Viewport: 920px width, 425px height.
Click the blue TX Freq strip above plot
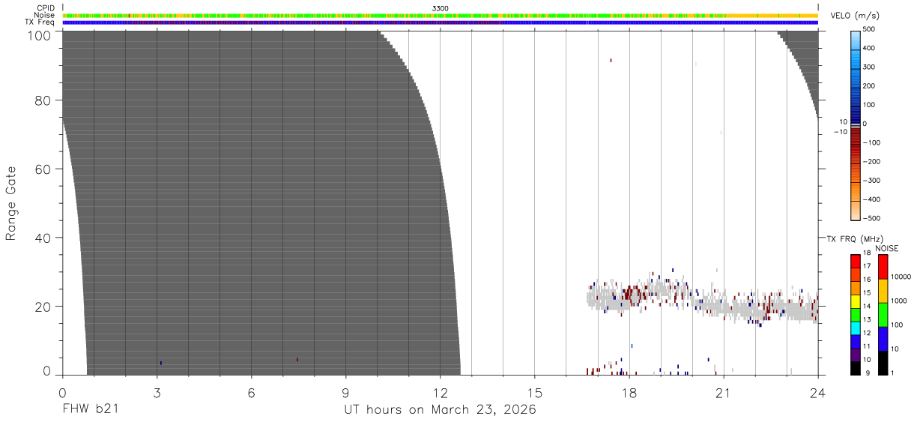coord(441,22)
